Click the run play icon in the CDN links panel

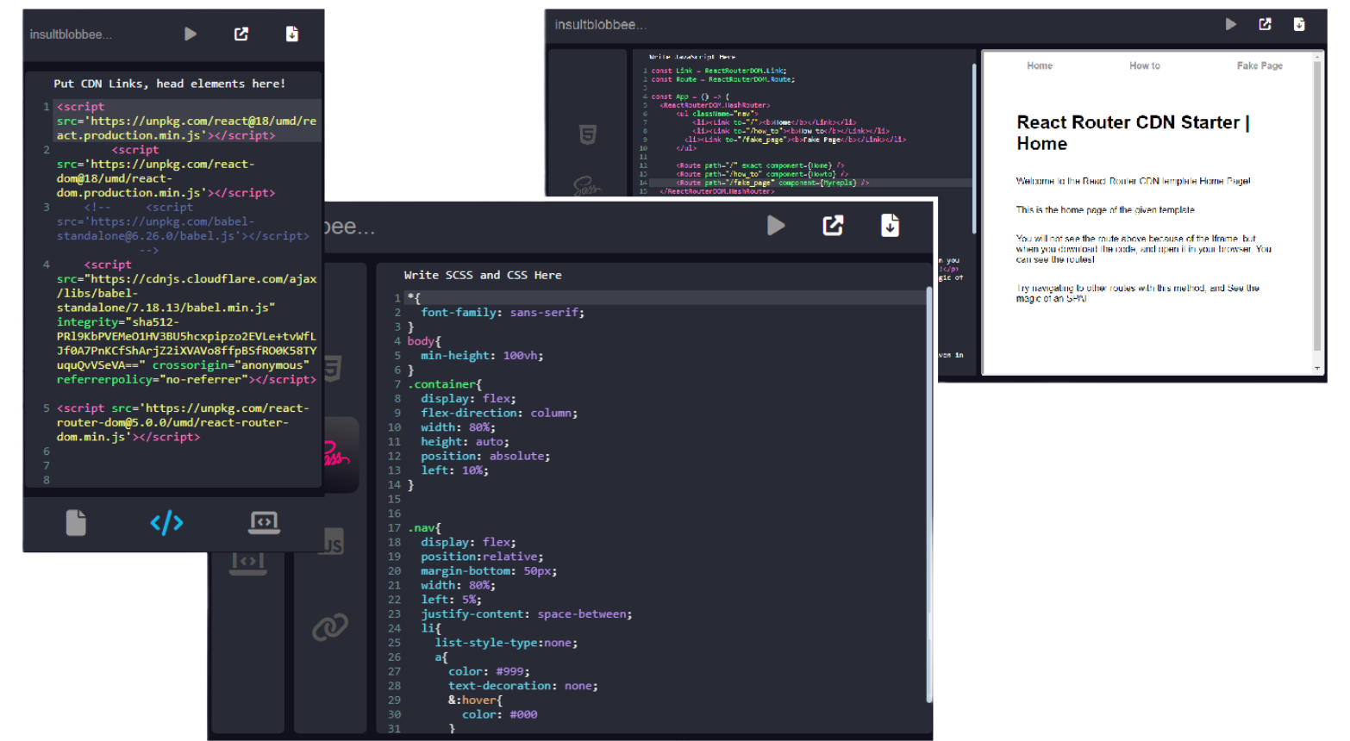pos(191,34)
